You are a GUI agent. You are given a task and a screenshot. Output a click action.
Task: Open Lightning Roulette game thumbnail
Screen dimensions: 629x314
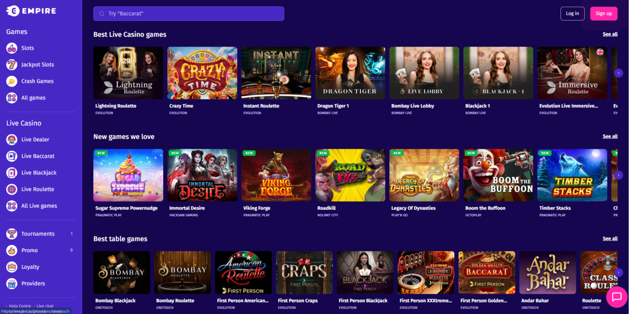128,73
